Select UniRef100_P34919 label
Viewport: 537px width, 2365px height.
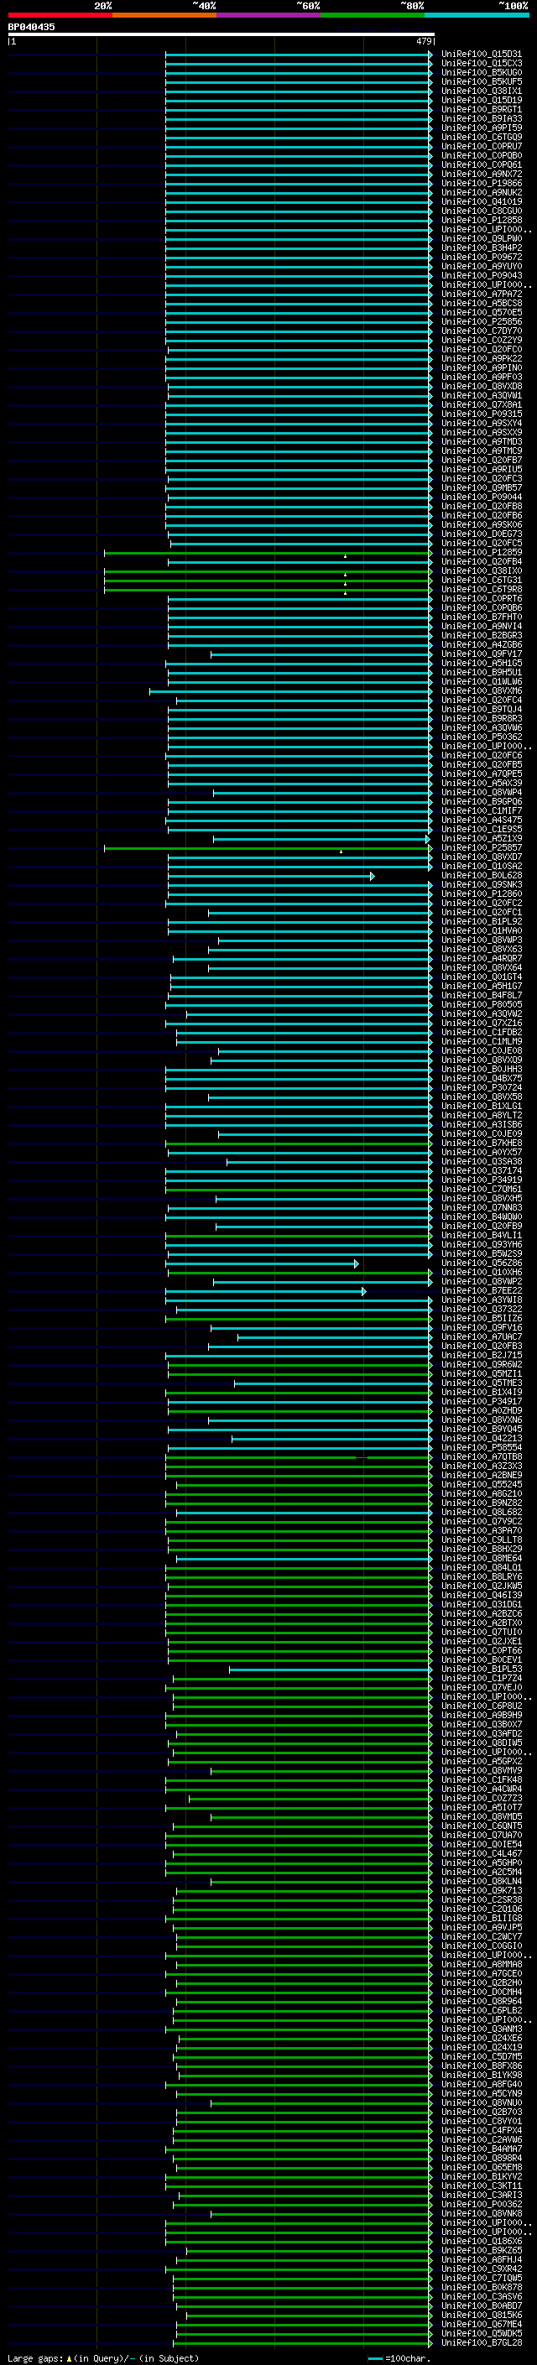click(x=482, y=1180)
